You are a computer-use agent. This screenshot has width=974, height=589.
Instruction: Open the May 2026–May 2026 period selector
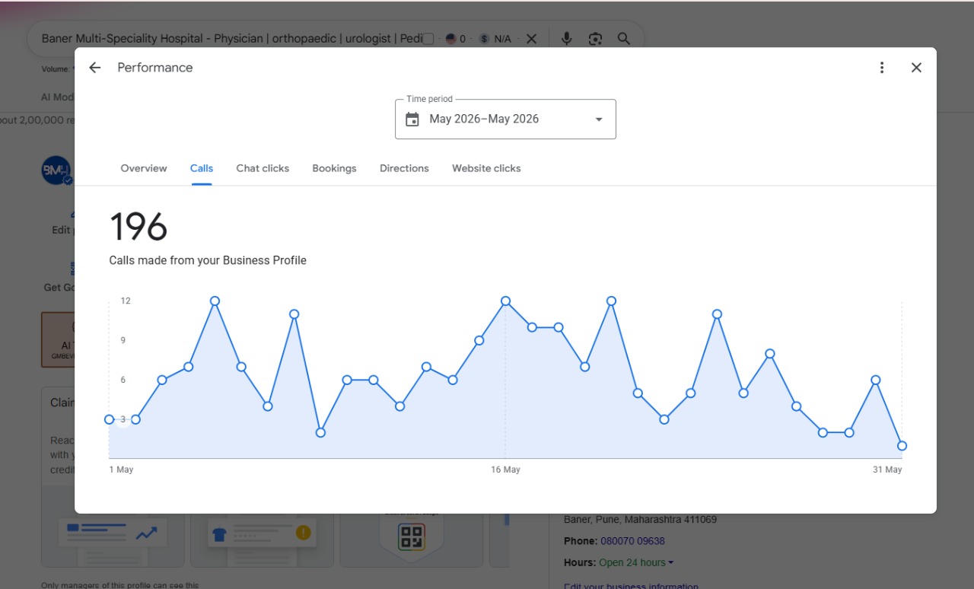coord(505,119)
